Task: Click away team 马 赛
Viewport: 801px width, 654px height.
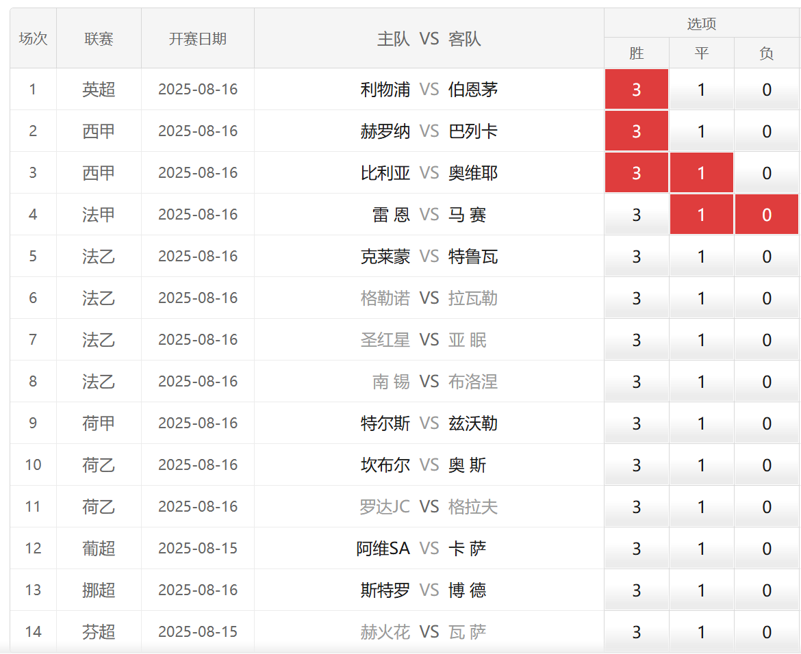Action: (467, 214)
